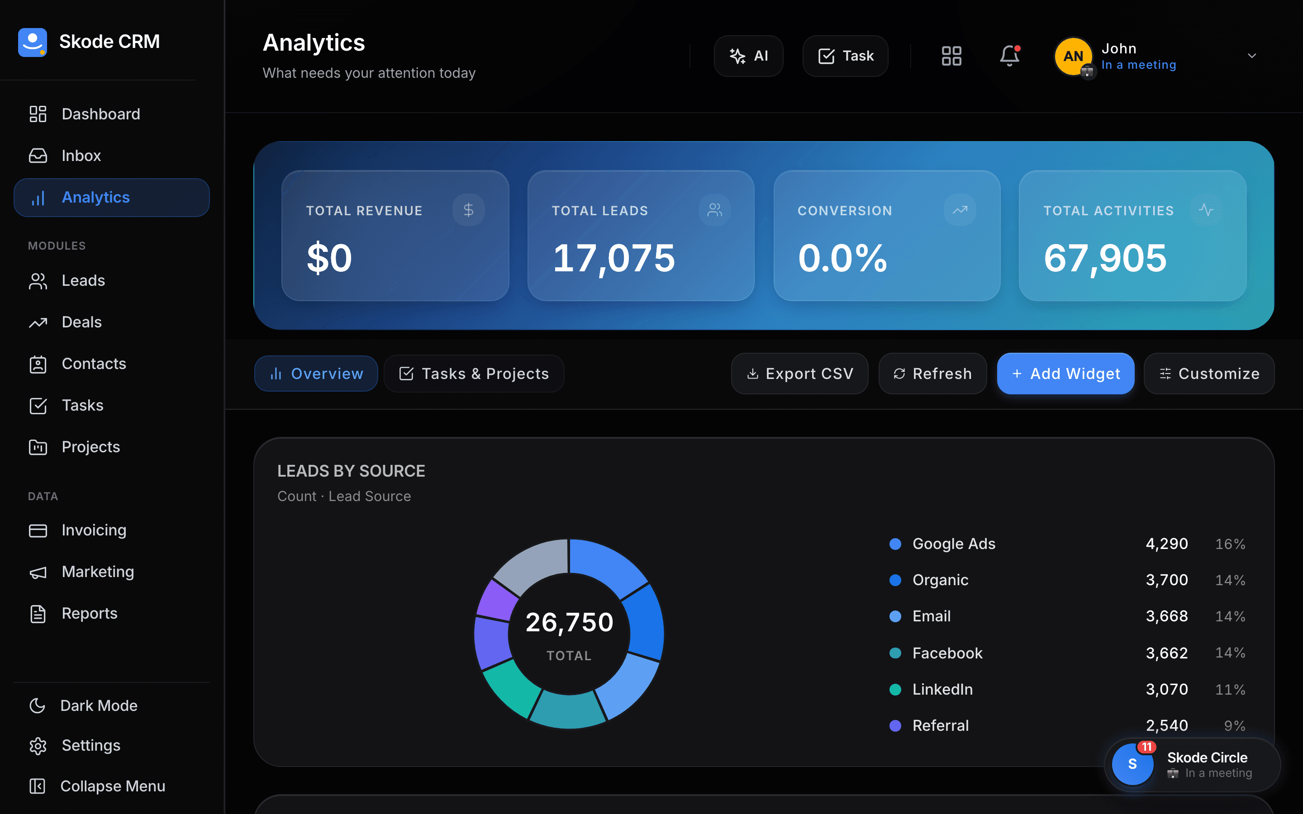Go to Marketing section
The height and width of the screenshot is (814, 1303).
(111, 572)
